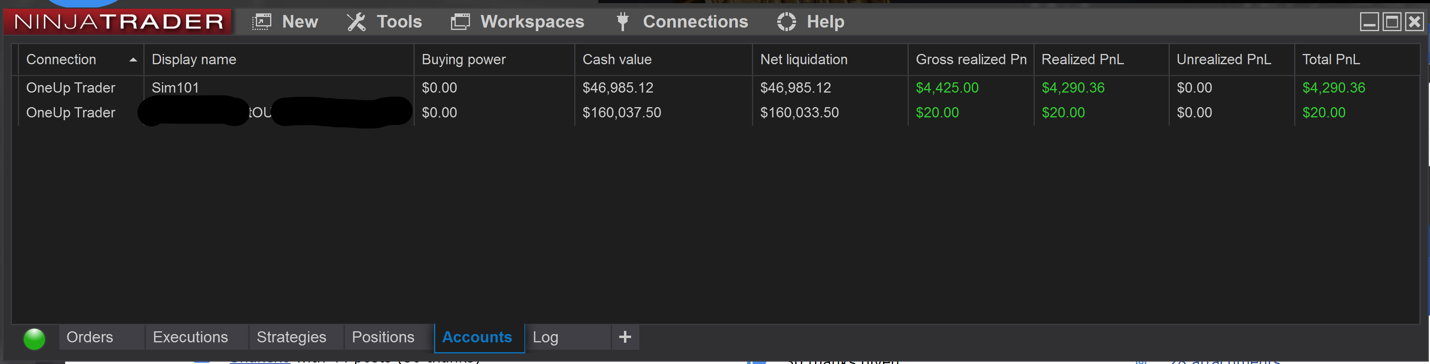Click the NinjaTrader logo
Image resolution: width=1430 pixels, height=364 pixels.
pos(118,22)
